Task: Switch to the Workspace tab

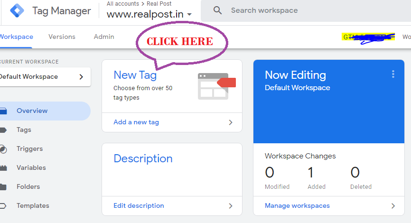Action: click(16, 37)
